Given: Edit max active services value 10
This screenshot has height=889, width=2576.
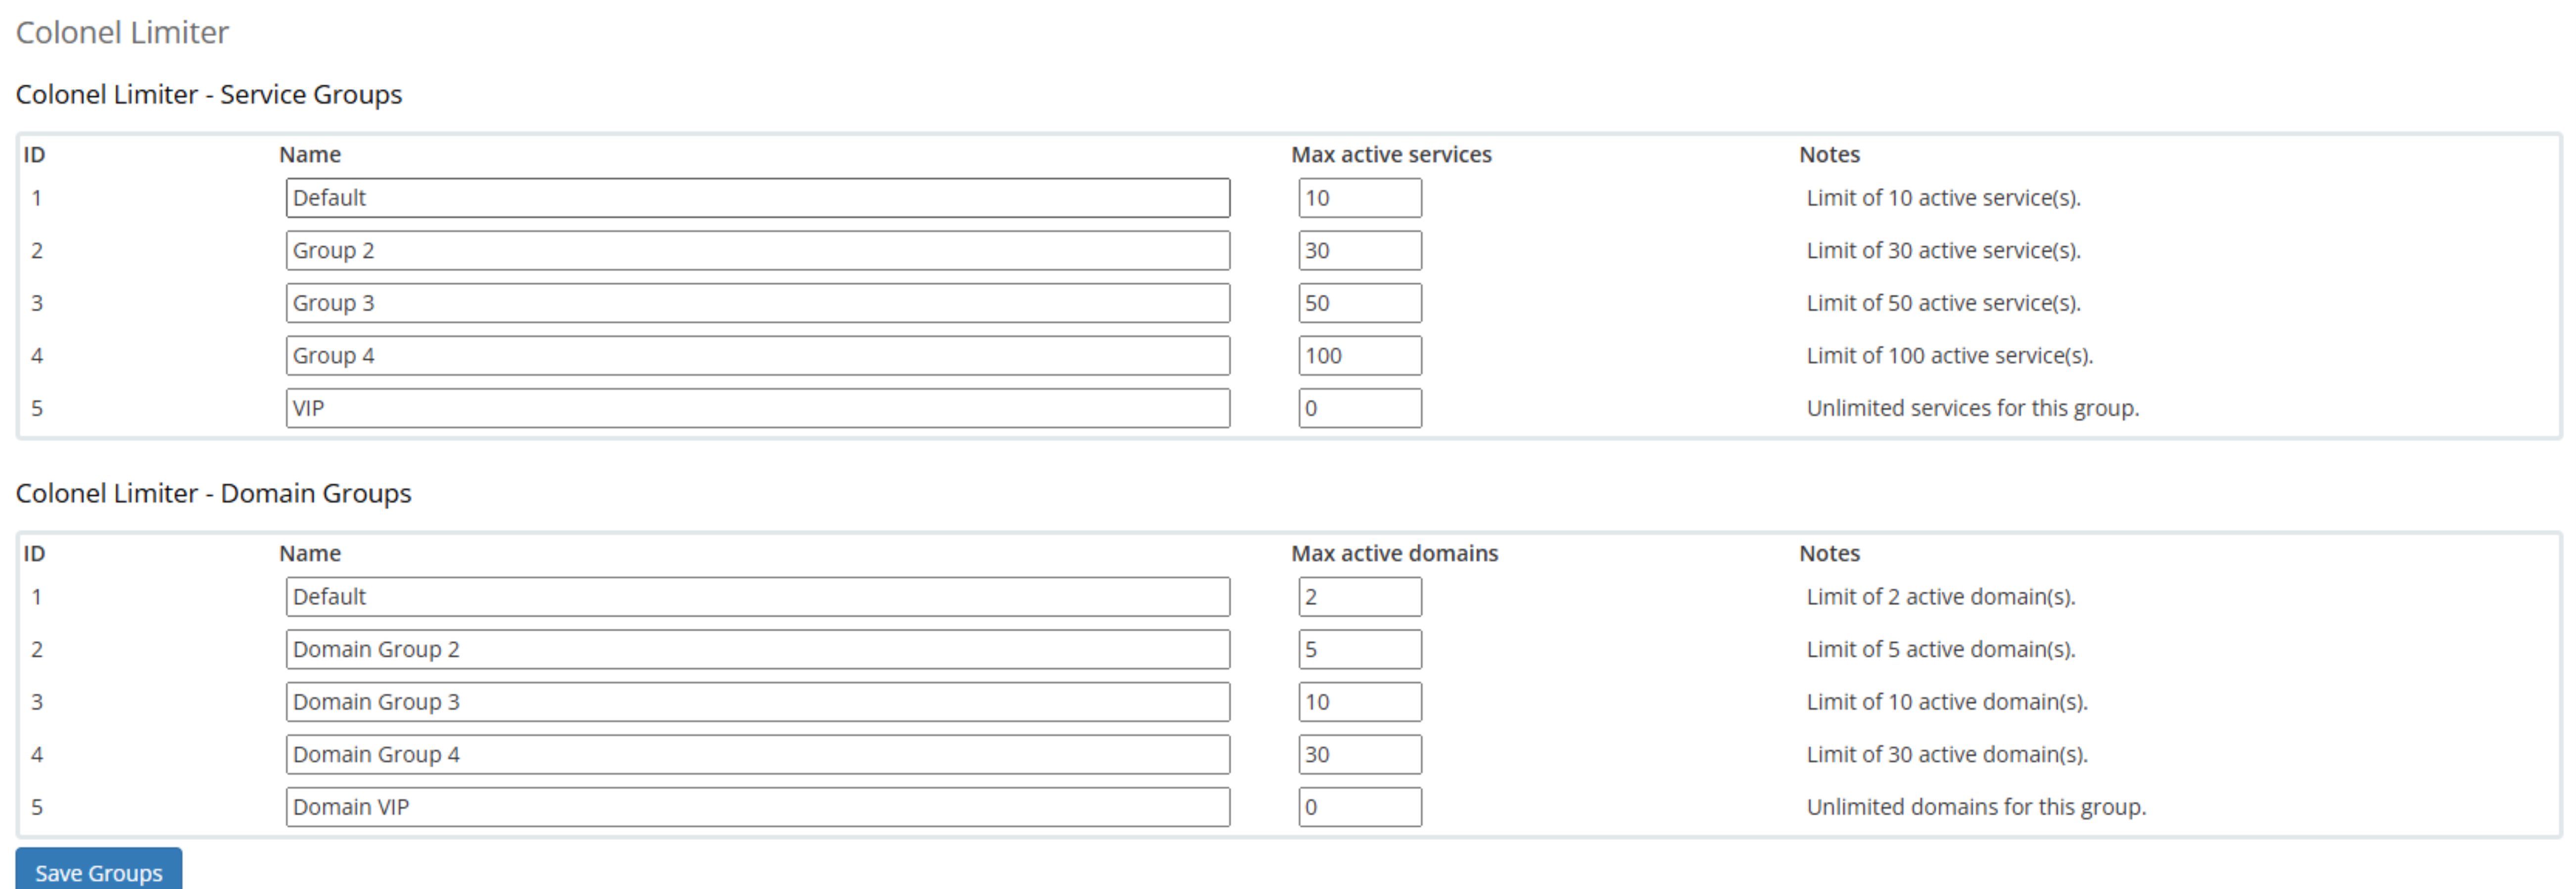Looking at the screenshot, I should click(x=1359, y=198).
